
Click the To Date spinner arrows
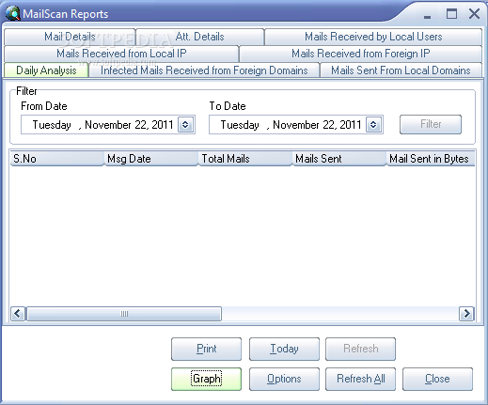point(373,125)
